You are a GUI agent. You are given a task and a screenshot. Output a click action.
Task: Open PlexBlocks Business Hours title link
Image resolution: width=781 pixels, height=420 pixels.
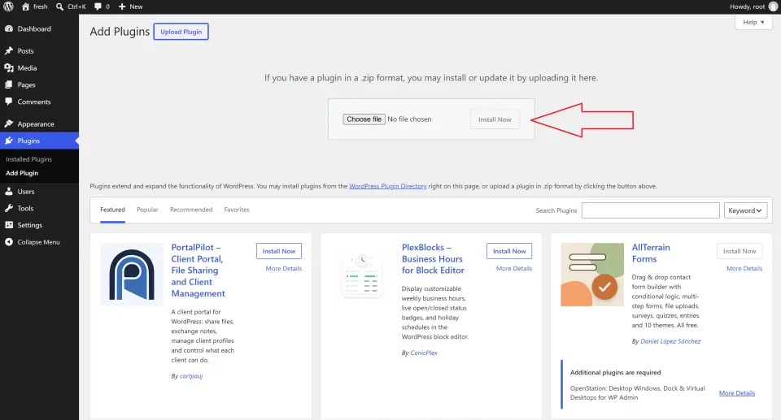coord(433,259)
